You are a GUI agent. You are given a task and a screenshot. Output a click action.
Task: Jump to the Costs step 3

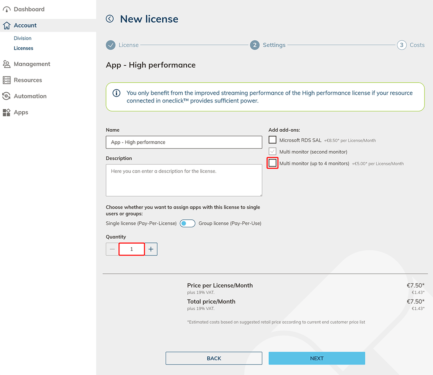402,45
